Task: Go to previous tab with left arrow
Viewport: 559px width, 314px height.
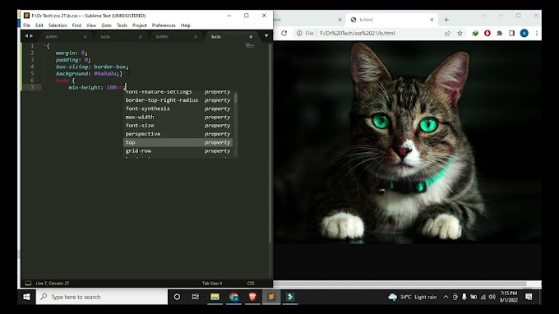Action: coord(26,36)
